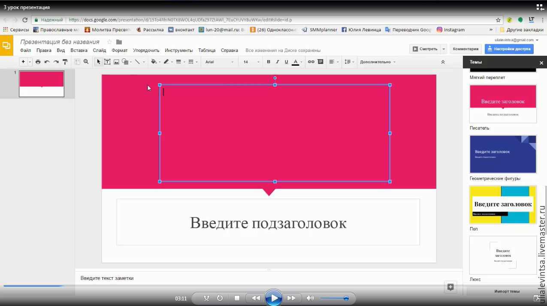The width and height of the screenshot is (547, 306).
Task: Open the border weight options
Action: point(179,62)
